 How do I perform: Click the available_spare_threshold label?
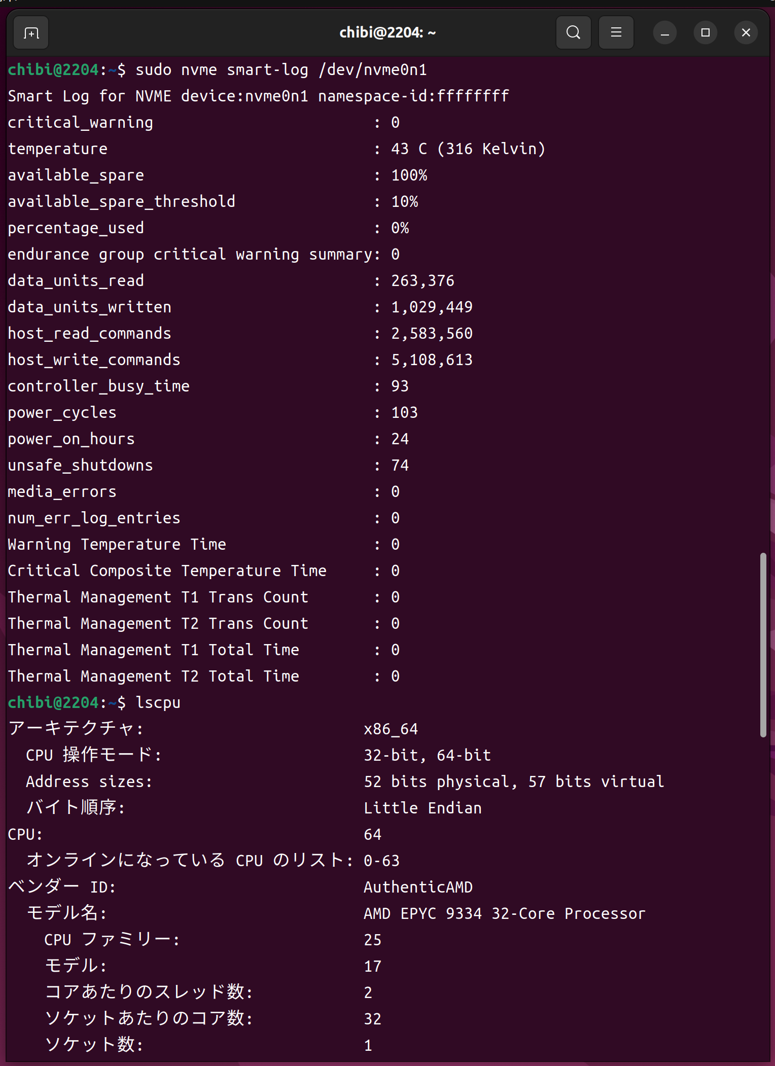121,202
